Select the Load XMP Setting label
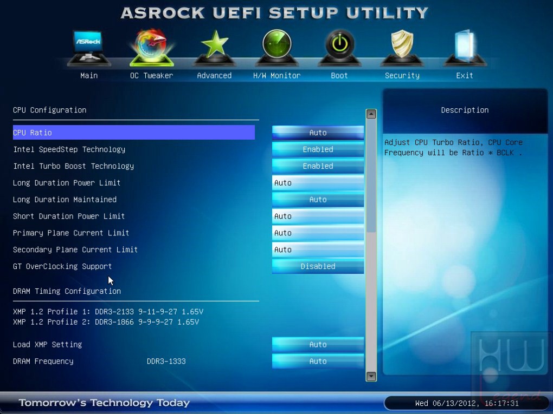Screen dimensions: 553x414 (47, 345)
